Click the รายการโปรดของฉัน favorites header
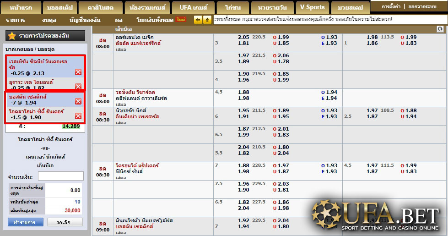 pyautogui.click(x=45, y=36)
